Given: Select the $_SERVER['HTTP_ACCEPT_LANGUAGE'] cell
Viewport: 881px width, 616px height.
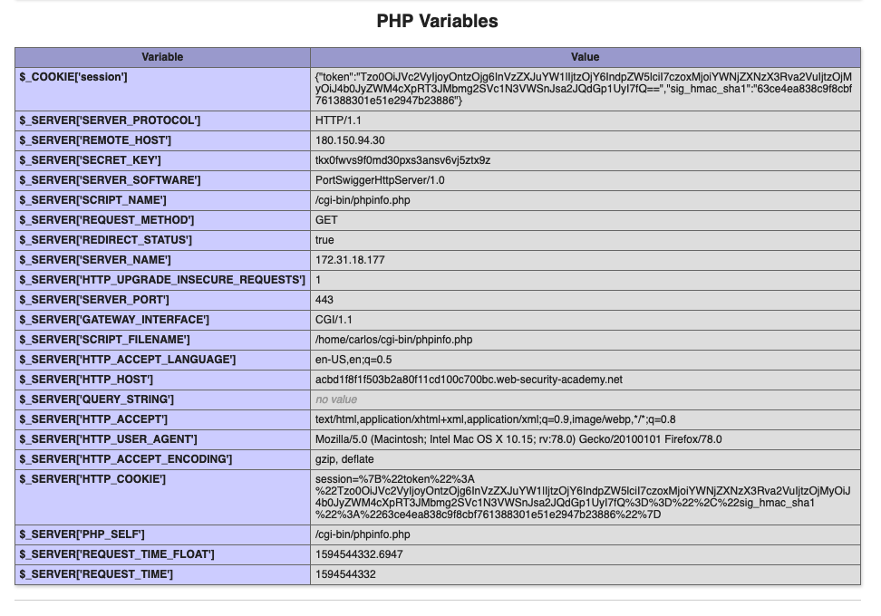Looking at the screenshot, I should point(162,360).
